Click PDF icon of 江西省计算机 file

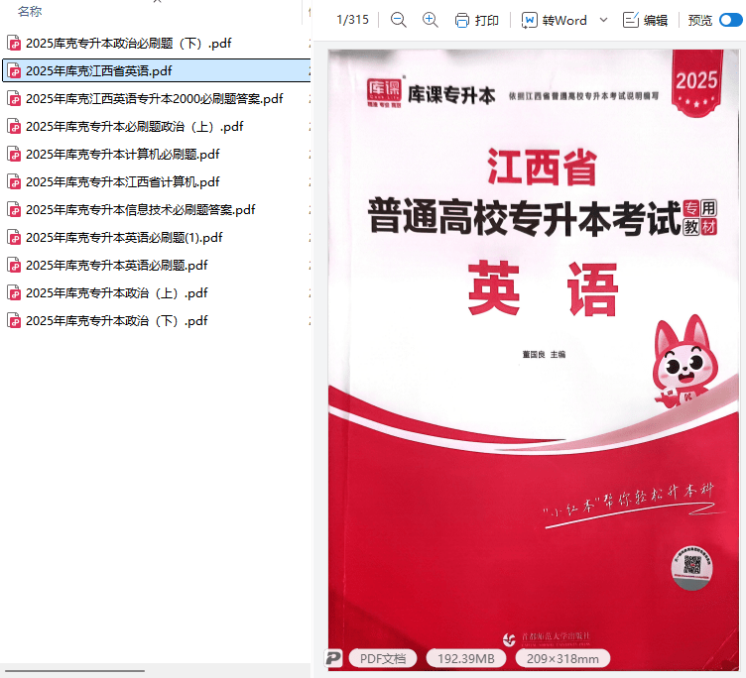[14, 182]
